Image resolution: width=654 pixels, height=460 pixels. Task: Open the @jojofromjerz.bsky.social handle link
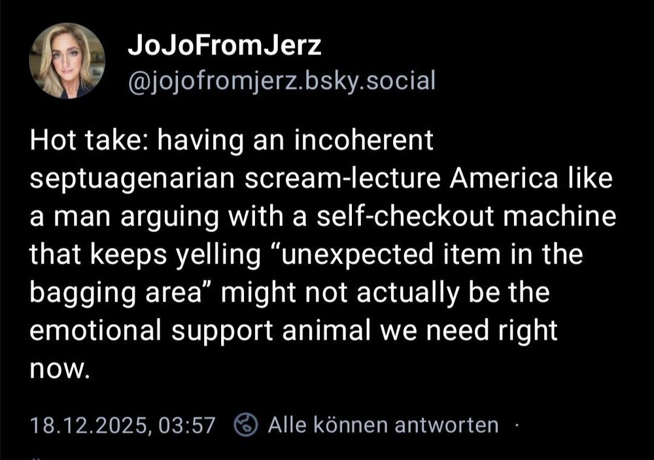(x=281, y=81)
